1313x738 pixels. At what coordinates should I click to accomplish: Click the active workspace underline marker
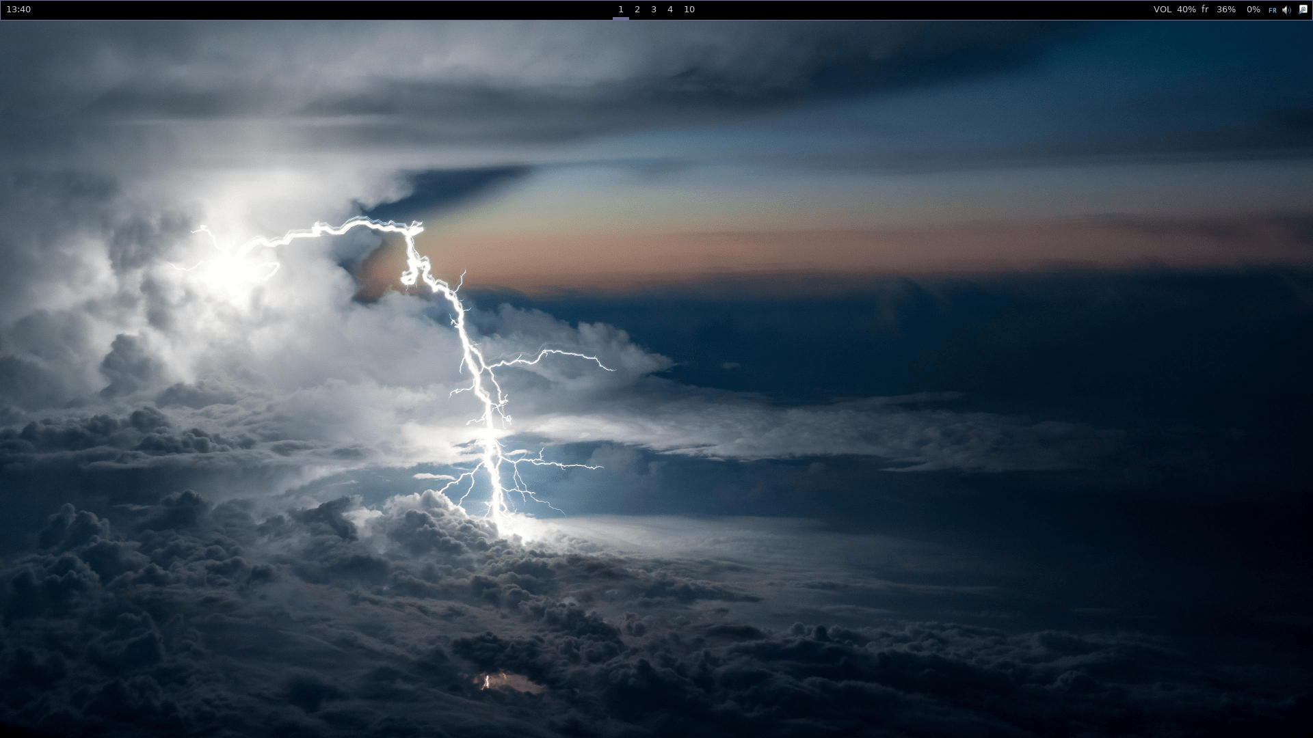tap(621, 18)
